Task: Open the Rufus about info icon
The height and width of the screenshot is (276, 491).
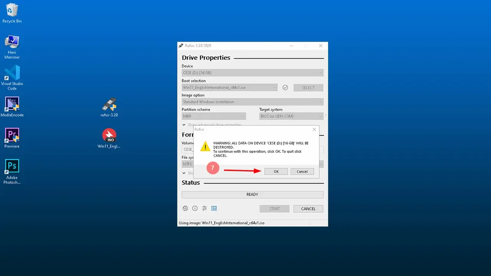Action: coord(195,208)
